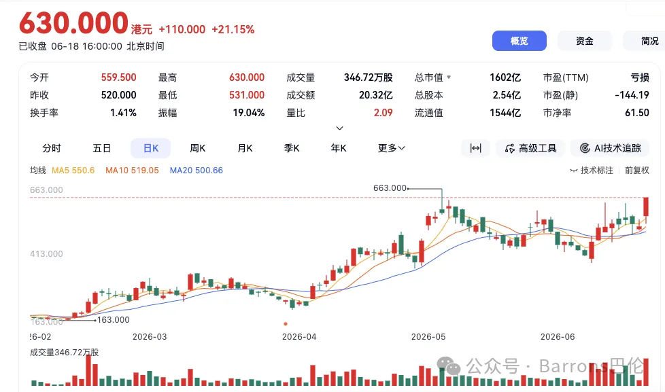Click the 2026-04 date axis label
The width and height of the screenshot is (665, 392).
click(299, 337)
